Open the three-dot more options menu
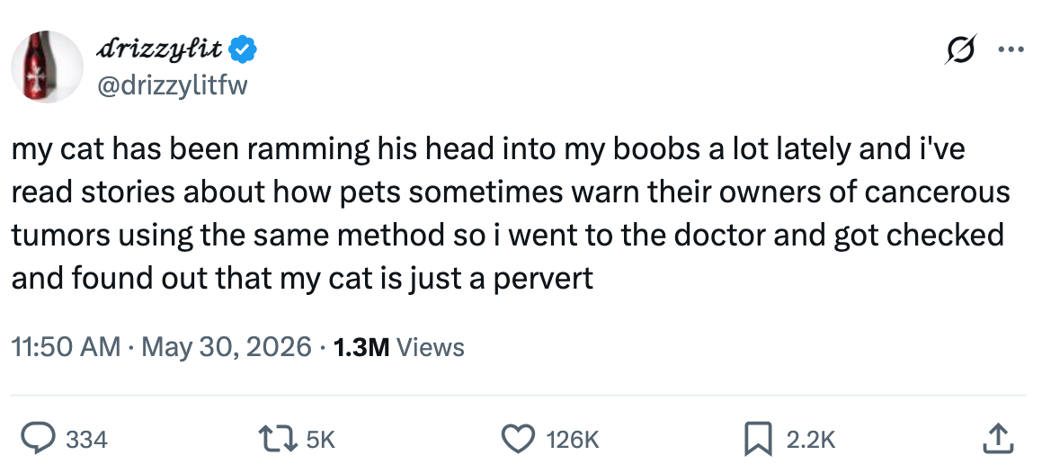The width and height of the screenshot is (1042, 473). tap(1011, 49)
